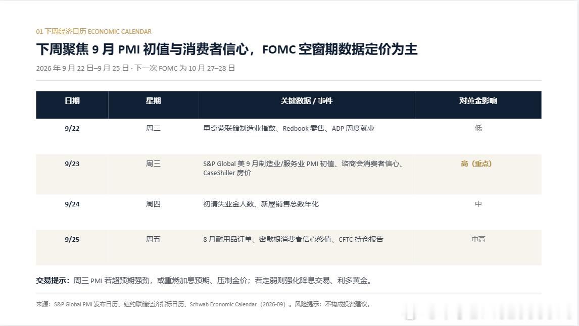
Task: Select the headline '下周聚焦 9 月 PMI 初值与消费者信心'
Action: pos(142,49)
